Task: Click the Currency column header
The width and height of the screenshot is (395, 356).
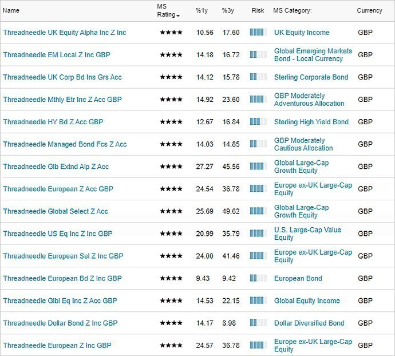Action: [369, 10]
